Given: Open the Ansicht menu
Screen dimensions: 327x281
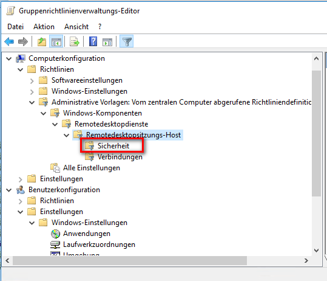Looking at the screenshot, I should tap(76, 27).
